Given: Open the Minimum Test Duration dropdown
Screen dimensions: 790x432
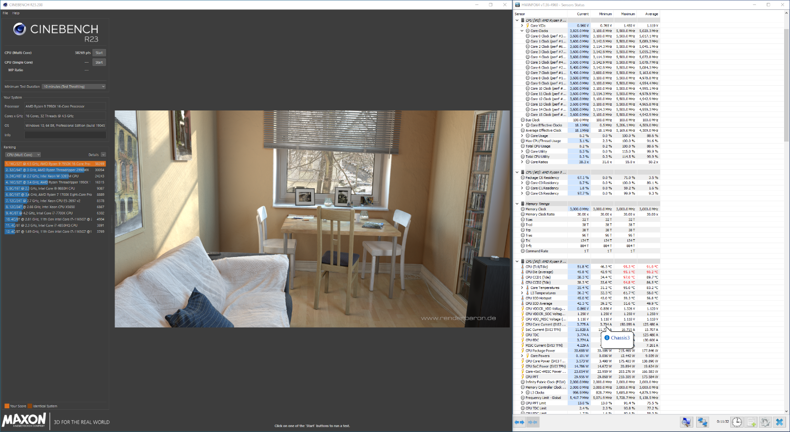Looking at the screenshot, I should pos(74,87).
